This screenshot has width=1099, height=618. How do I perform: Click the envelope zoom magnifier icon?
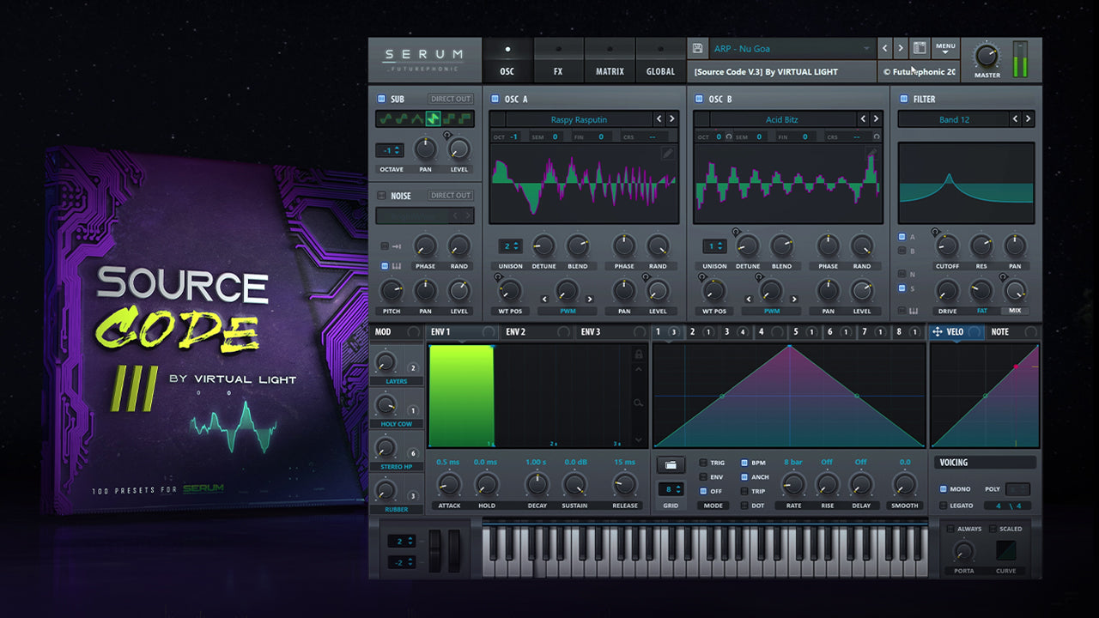pyautogui.click(x=638, y=403)
